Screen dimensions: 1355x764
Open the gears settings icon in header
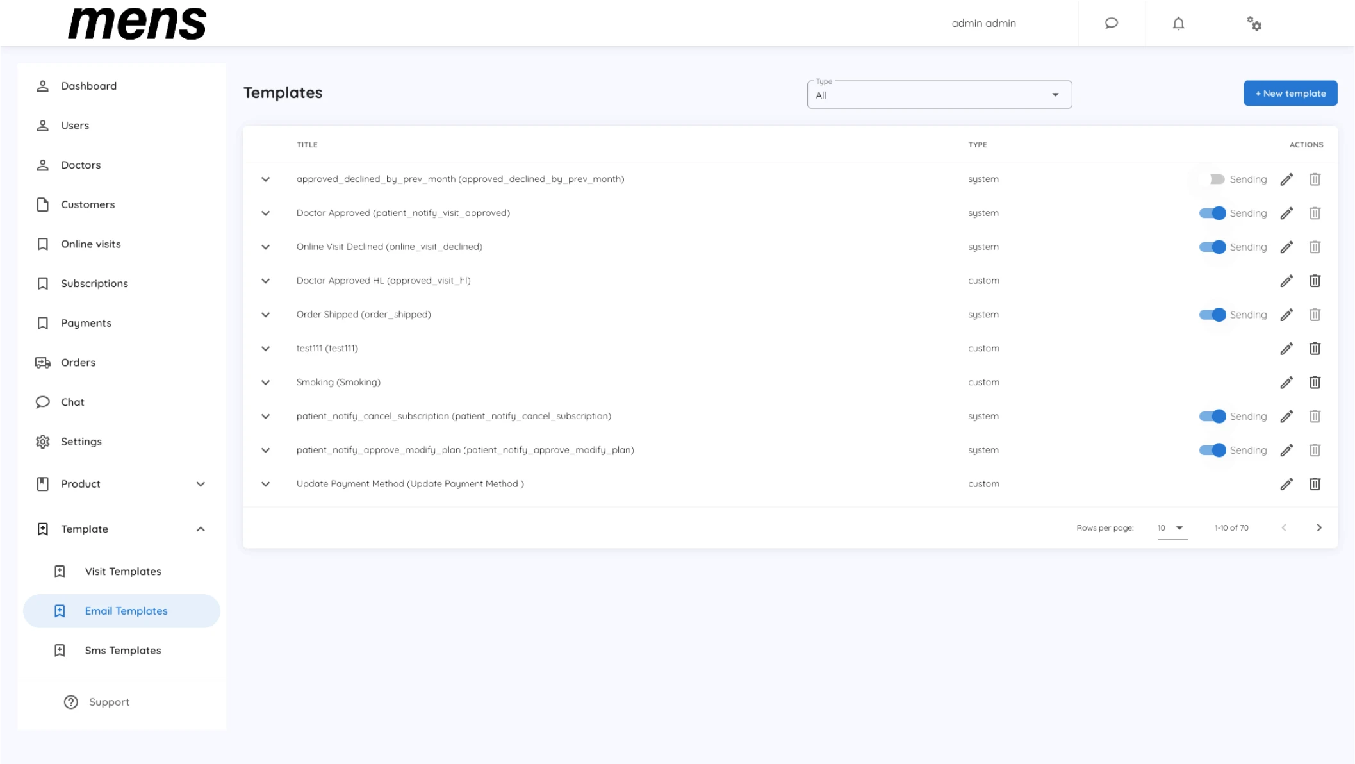1254,24
